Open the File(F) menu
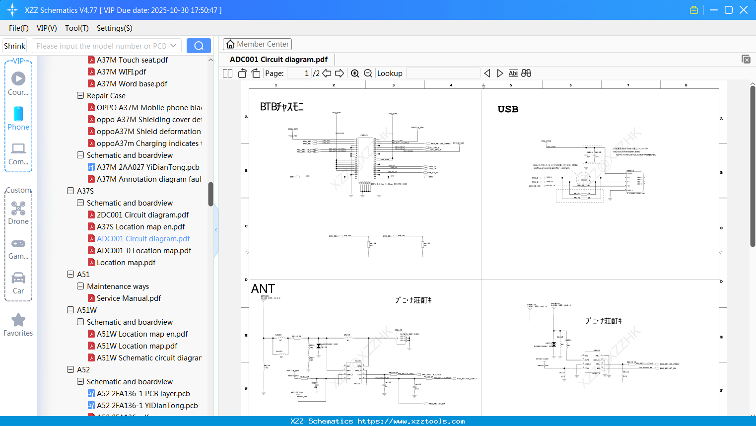 (x=19, y=28)
